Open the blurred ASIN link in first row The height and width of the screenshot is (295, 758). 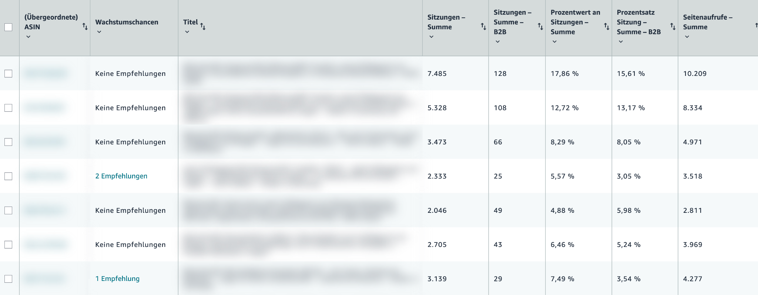45,74
